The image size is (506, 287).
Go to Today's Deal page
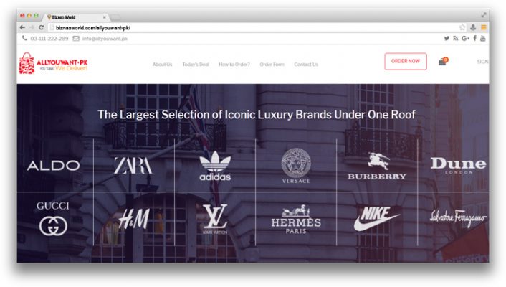click(x=196, y=65)
